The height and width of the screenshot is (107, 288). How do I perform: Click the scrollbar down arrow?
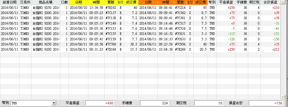(x=283, y=97)
